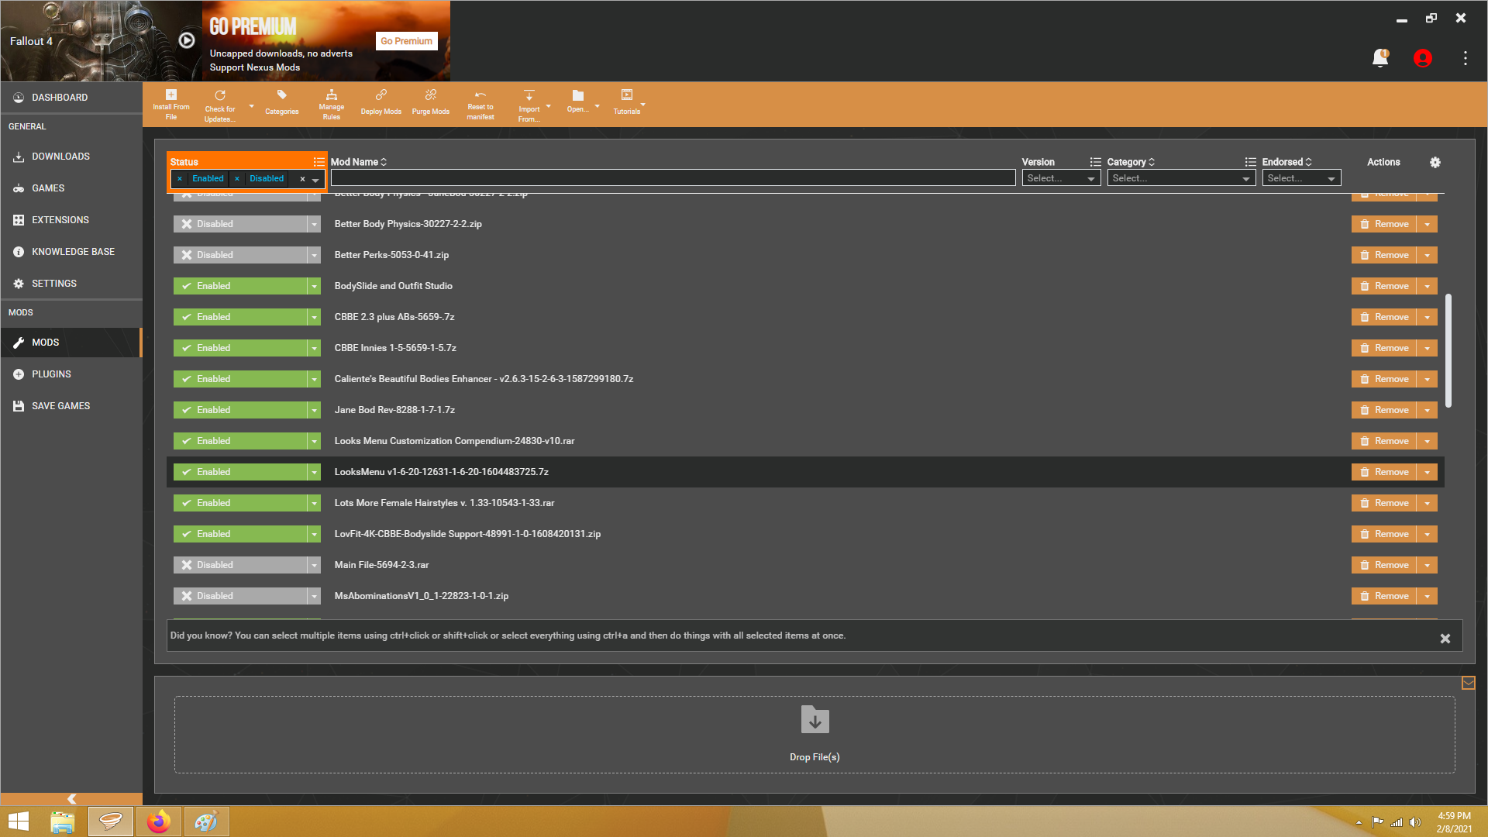
Task: Toggle Enabled status for BodySlide and Outfit Studio
Action: (240, 286)
